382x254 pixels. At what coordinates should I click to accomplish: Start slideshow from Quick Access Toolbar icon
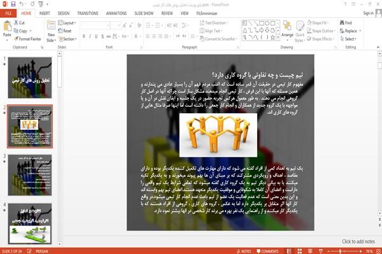(41, 4)
